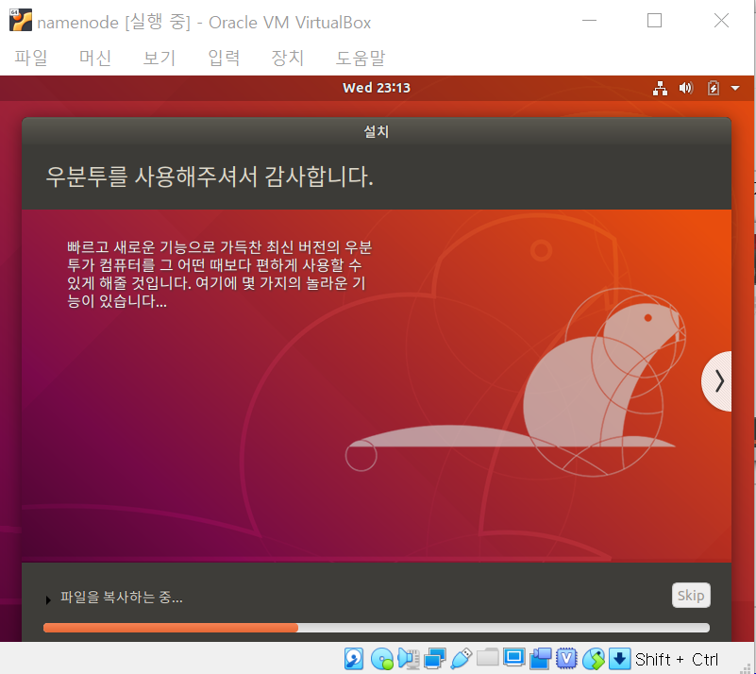Click the hard disk activity status icon
Viewport: 756px width, 674px height.
click(x=354, y=659)
